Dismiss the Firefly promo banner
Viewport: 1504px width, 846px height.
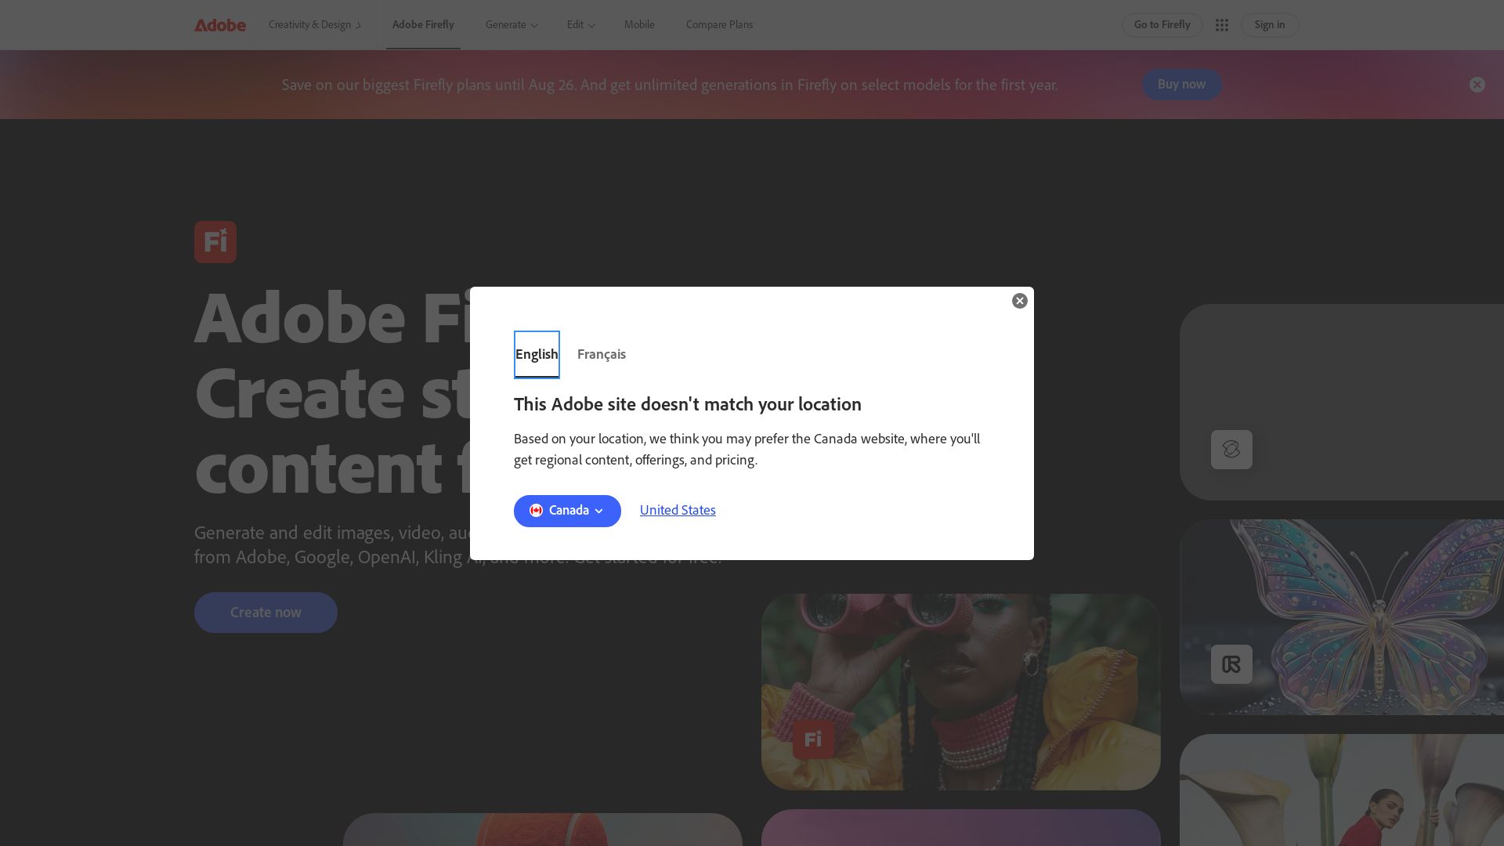(1477, 85)
